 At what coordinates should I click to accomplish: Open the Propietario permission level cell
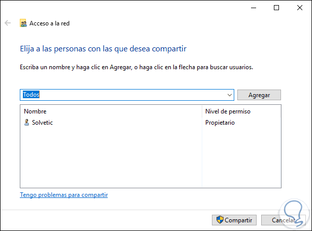220,123
